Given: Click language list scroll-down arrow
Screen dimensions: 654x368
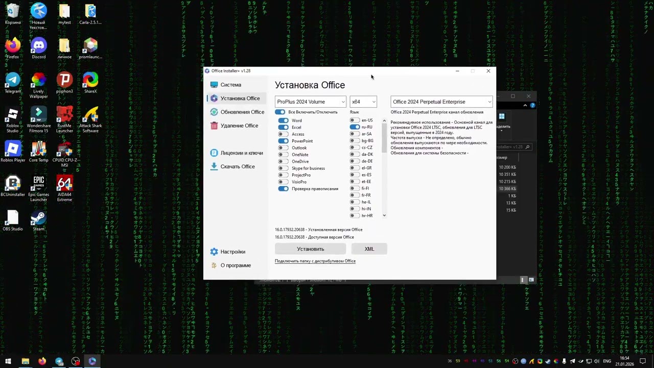Looking at the screenshot, I should [x=384, y=216].
